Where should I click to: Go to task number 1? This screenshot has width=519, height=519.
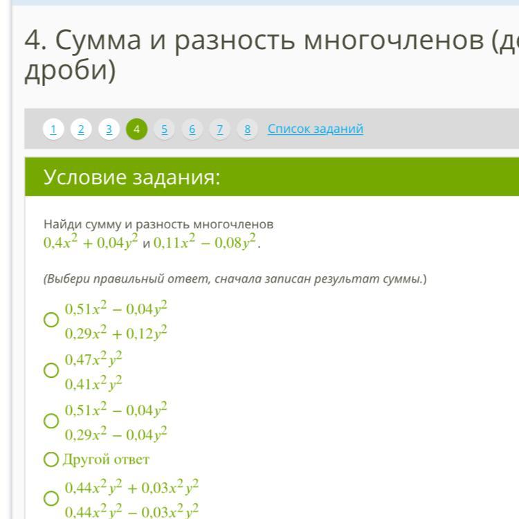pyautogui.click(x=53, y=129)
